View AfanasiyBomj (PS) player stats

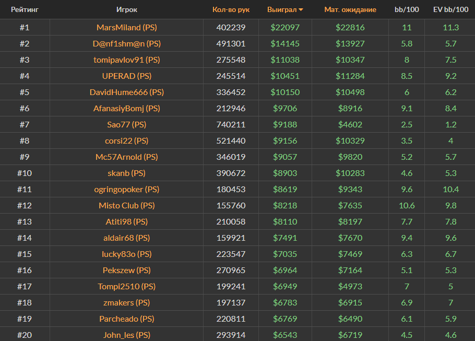coord(126,108)
